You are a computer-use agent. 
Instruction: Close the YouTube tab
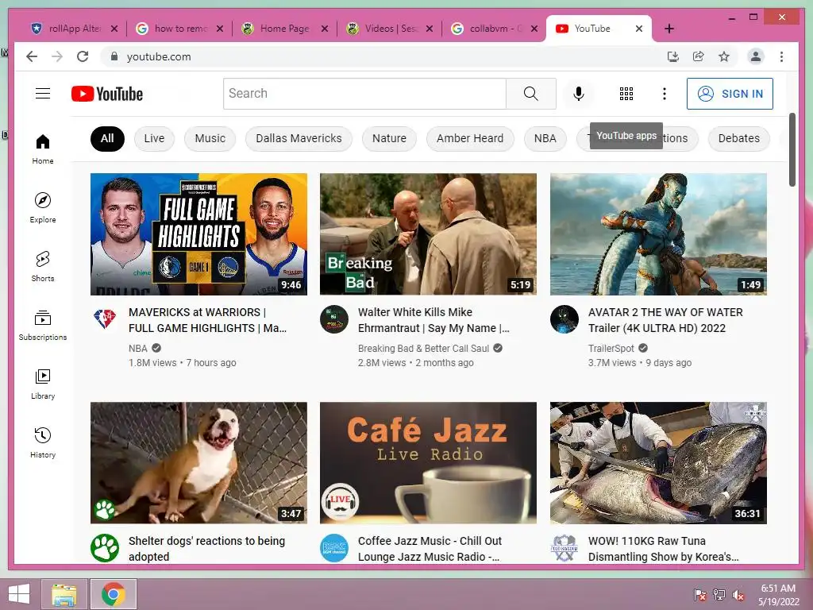639,29
